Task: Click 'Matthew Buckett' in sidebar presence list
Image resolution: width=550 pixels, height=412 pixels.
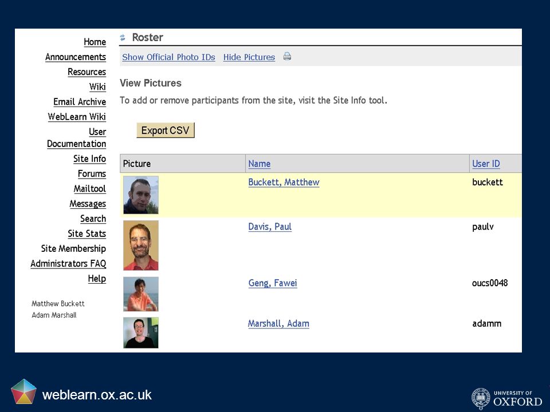Action: 58,304
